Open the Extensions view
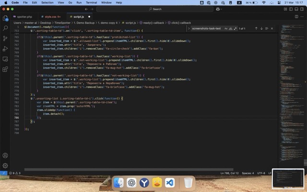The width and height of the screenshot is (307, 192). point(5,59)
